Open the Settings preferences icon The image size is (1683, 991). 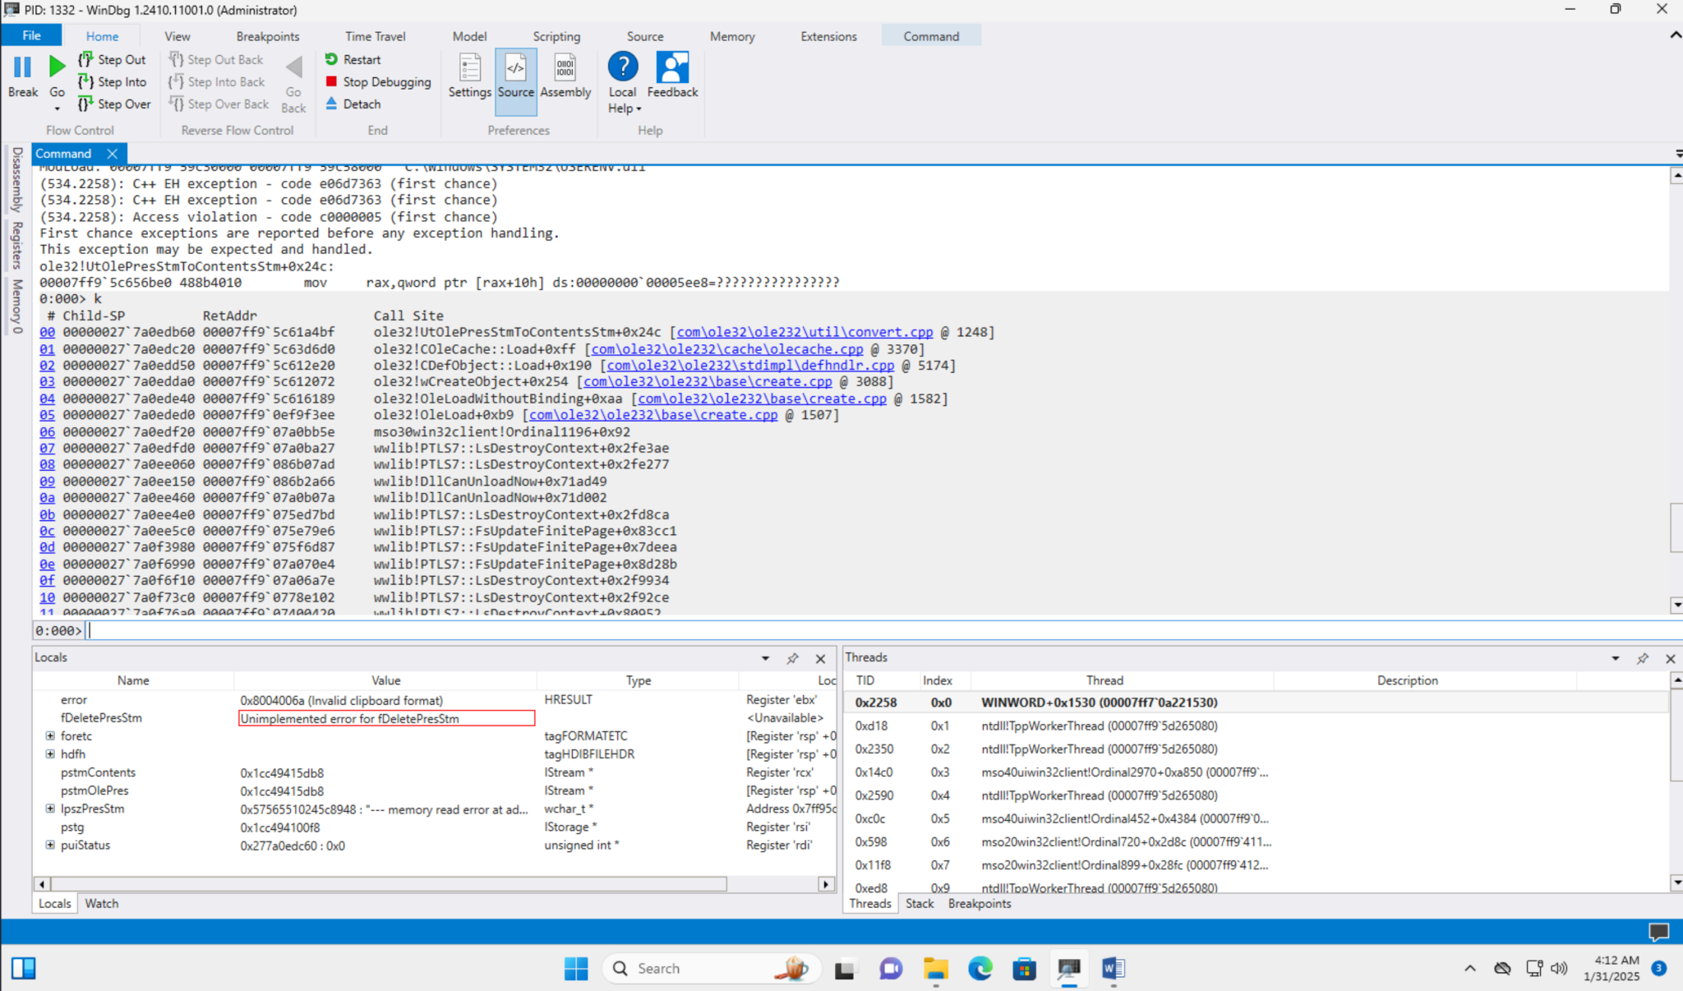point(469,68)
